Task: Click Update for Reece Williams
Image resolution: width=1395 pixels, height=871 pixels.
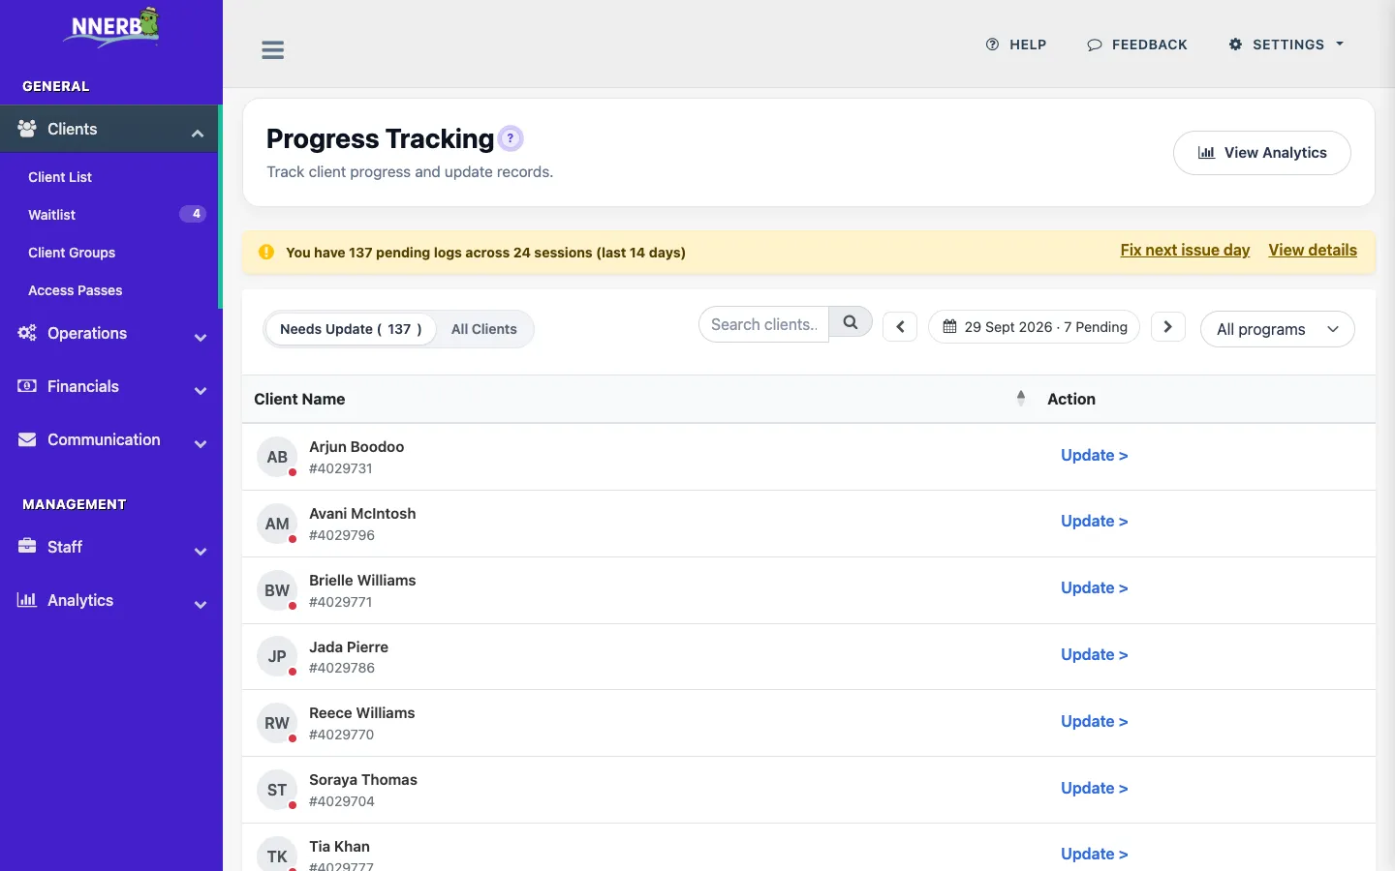Action: pyautogui.click(x=1094, y=721)
